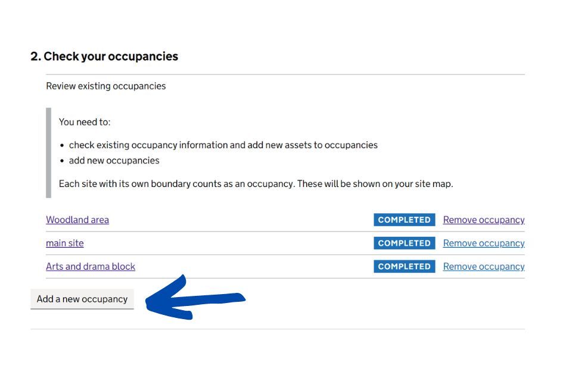Click the Add a new occupancy button
572x381 pixels.
82,299
